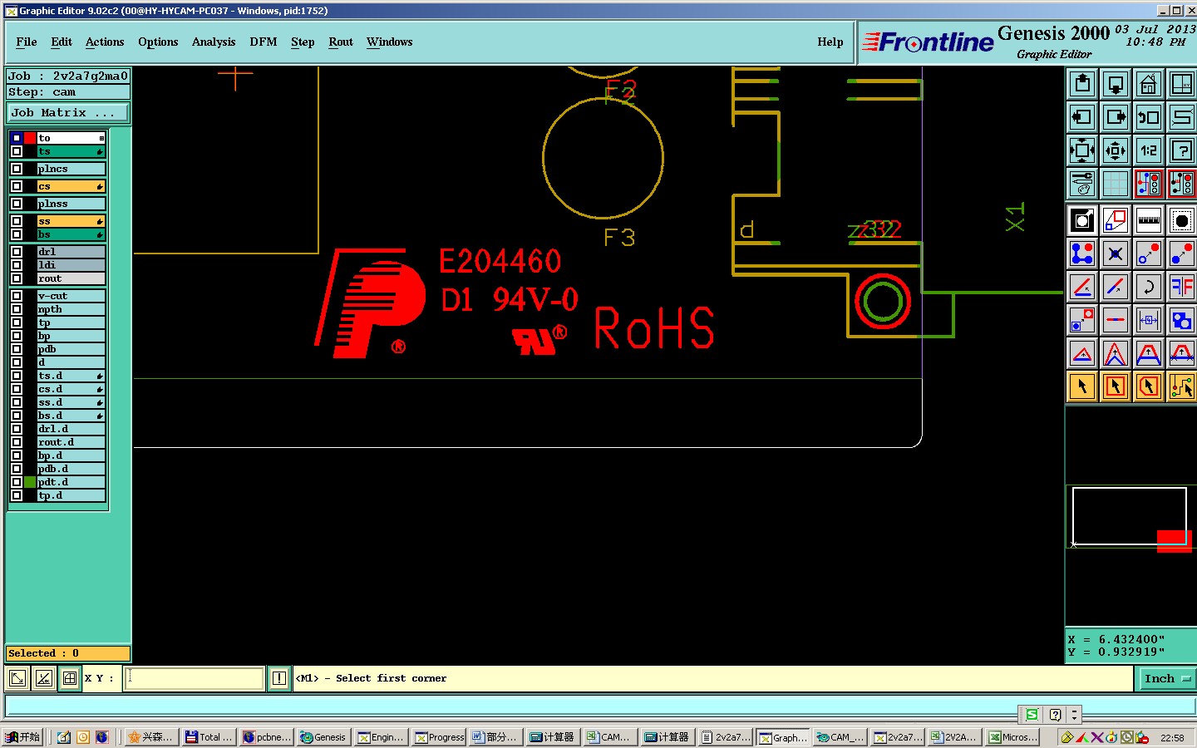Click the pan down arrow icon
1197x748 pixels.
pos(1116,84)
